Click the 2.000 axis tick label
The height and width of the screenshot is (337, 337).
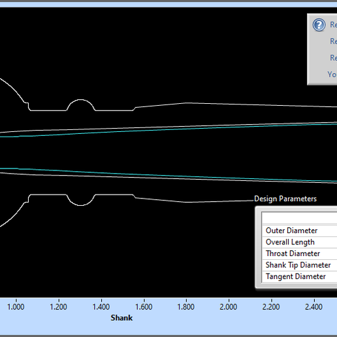point(229,307)
